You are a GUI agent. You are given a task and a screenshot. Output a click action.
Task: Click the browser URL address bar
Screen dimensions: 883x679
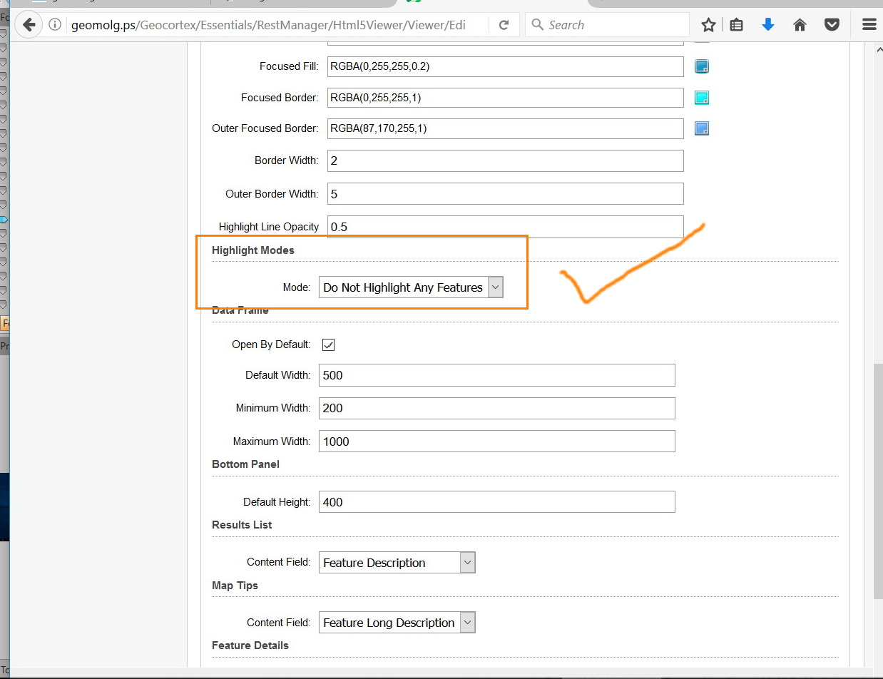[267, 25]
